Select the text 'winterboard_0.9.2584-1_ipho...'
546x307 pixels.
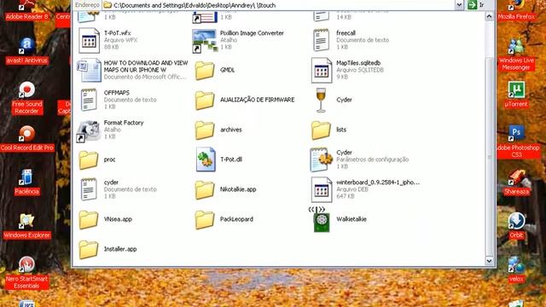point(378,182)
